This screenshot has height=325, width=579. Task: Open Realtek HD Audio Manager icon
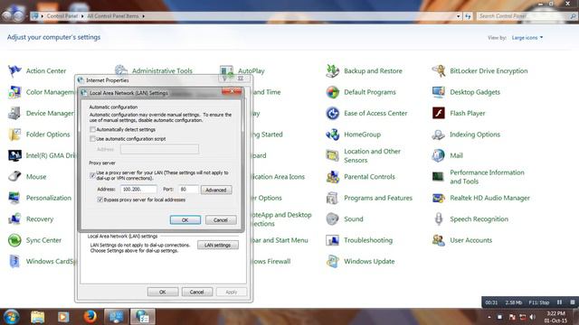[x=438, y=198]
